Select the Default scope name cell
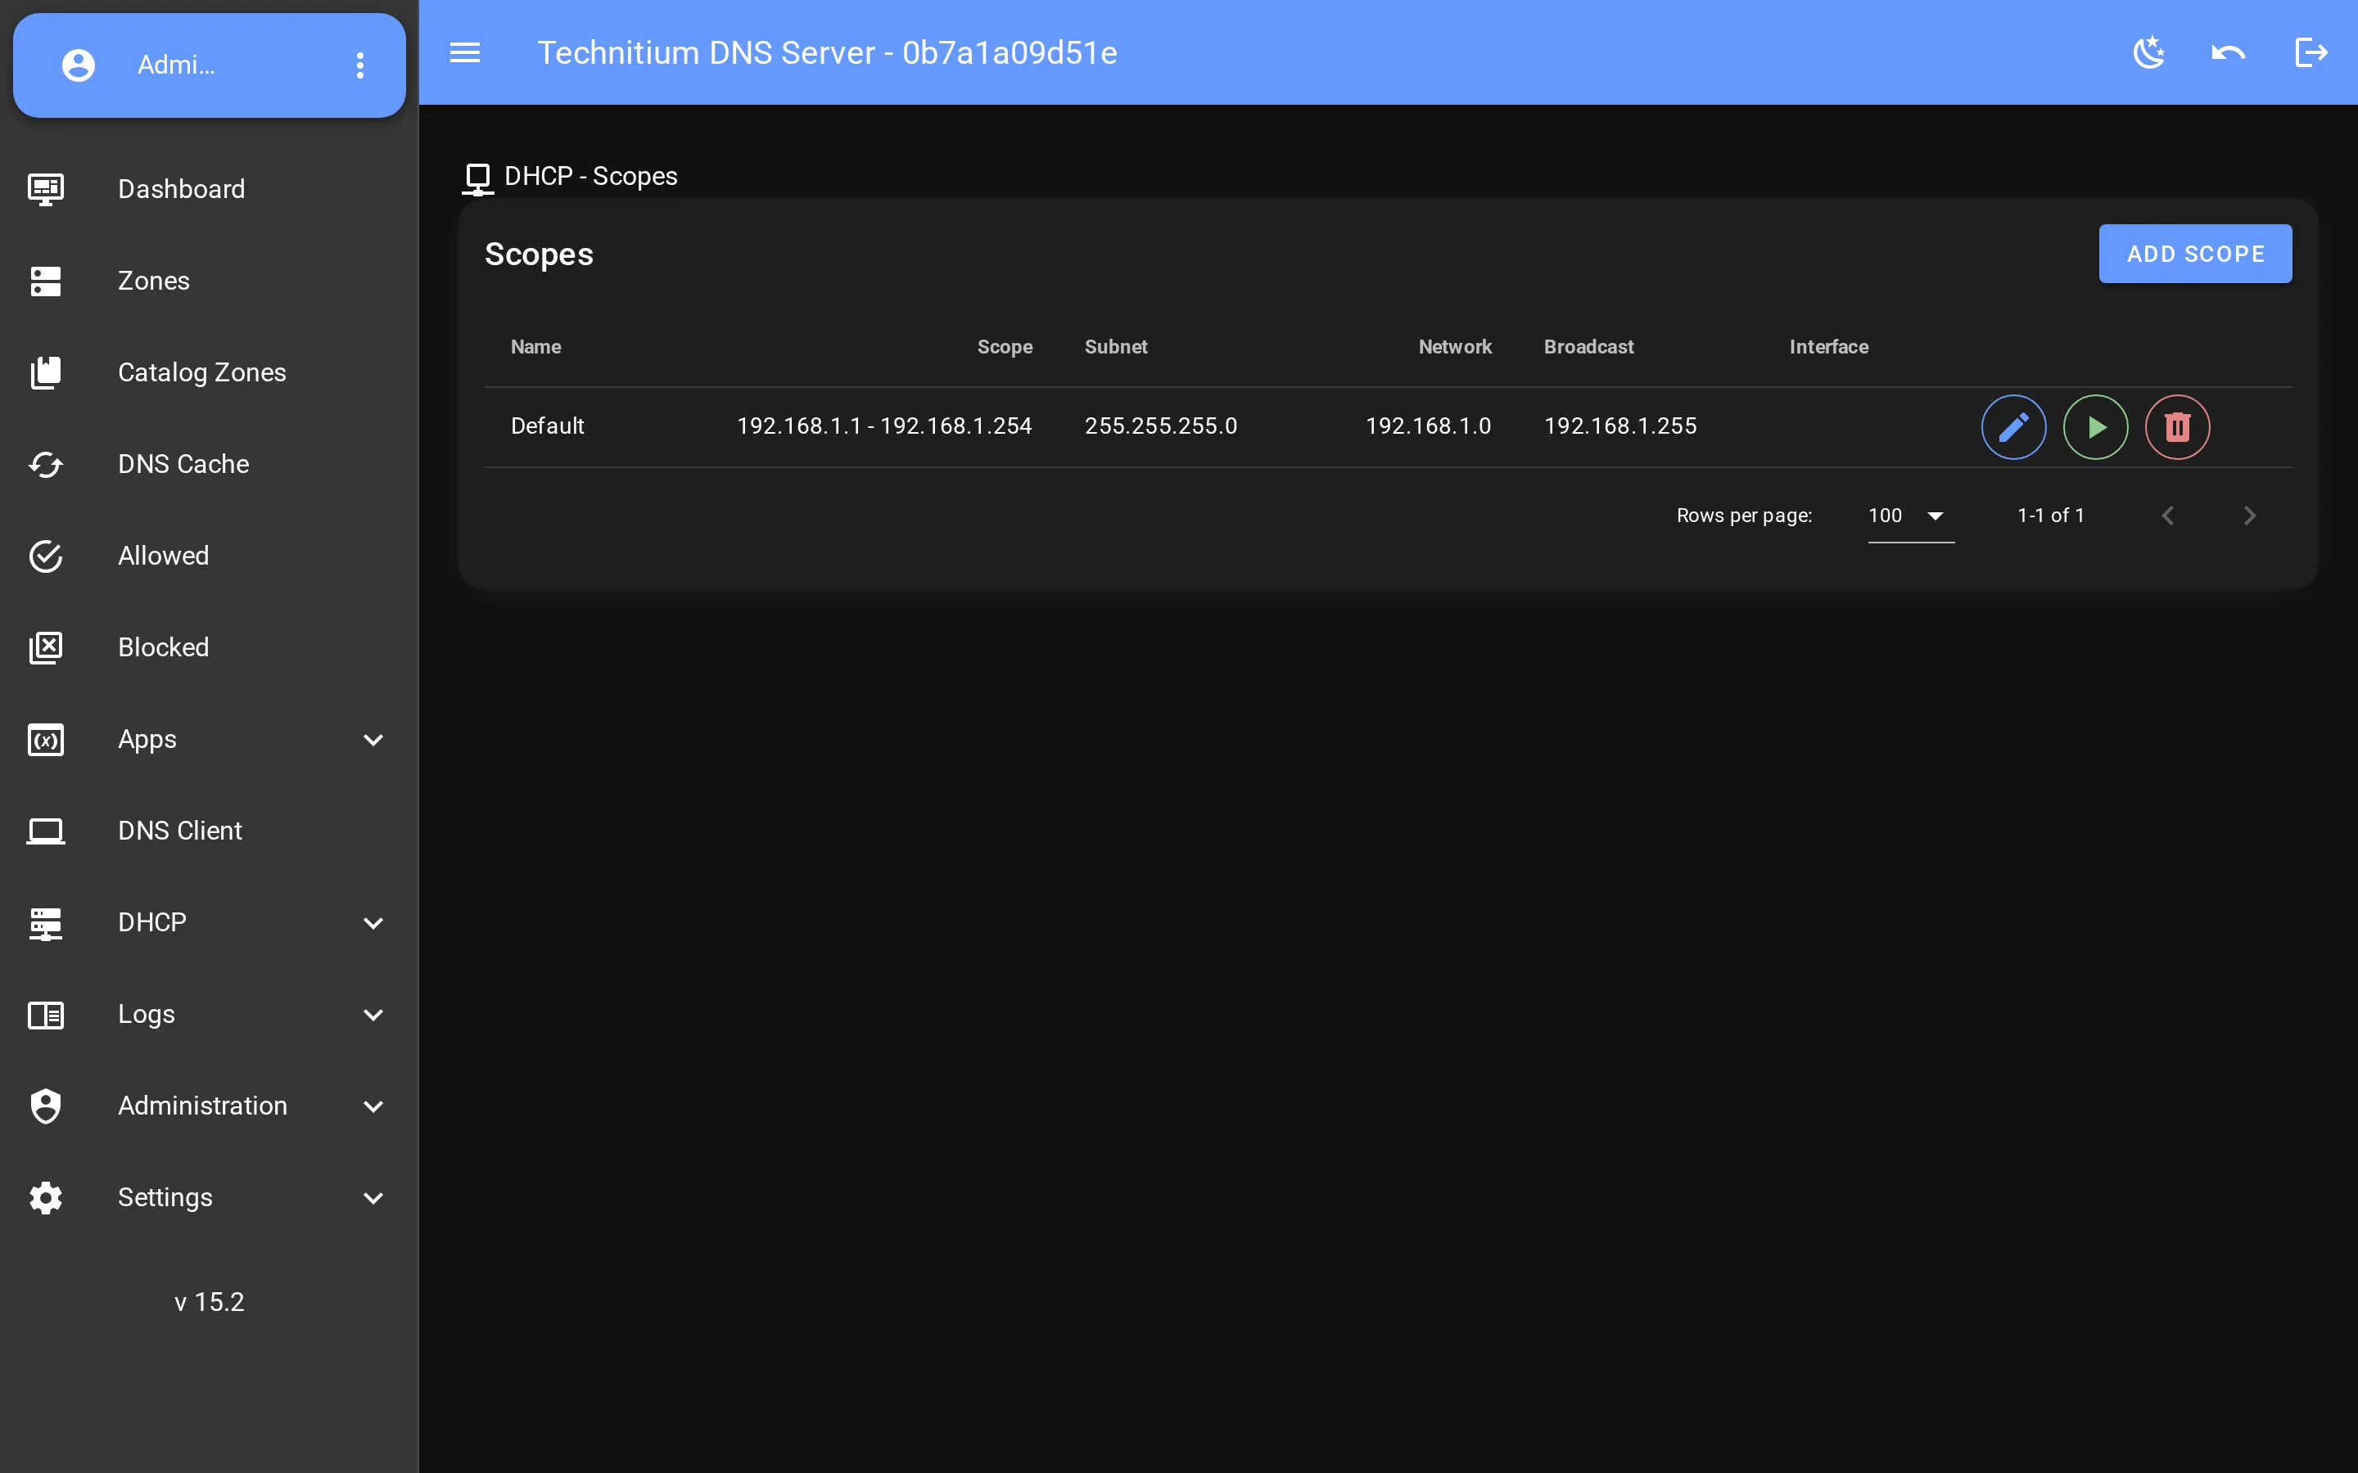 coord(548,426)
